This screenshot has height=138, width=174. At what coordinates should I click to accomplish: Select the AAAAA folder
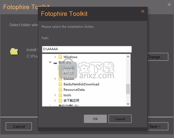[69, 68]
